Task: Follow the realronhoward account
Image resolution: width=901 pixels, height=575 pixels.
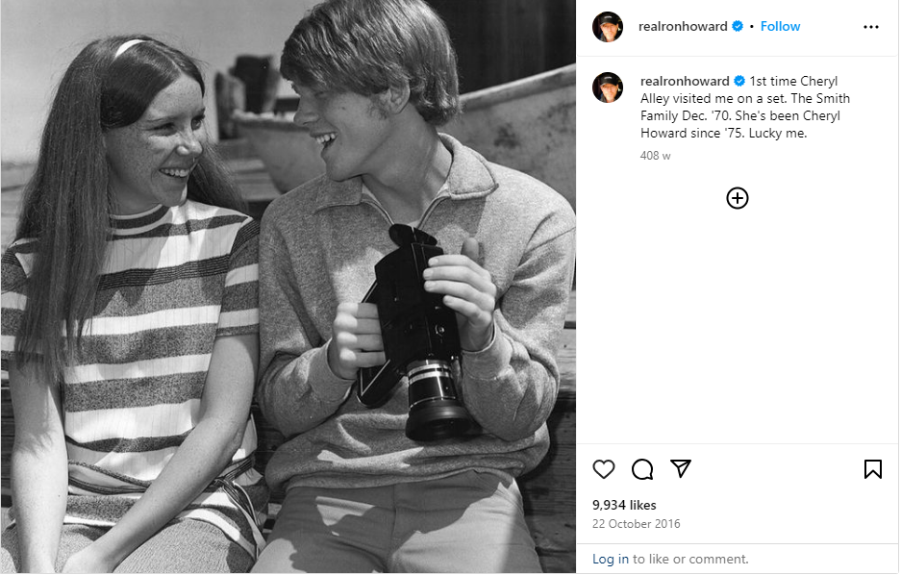Action: [x=780, y=27]
